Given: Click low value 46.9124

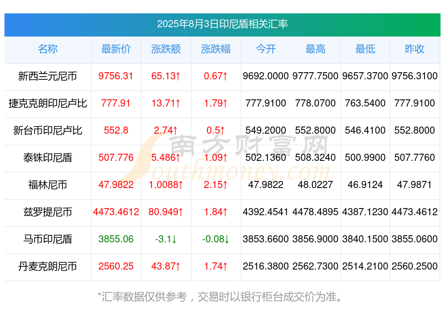Looking at the screenshot, I should pos(365,185).
